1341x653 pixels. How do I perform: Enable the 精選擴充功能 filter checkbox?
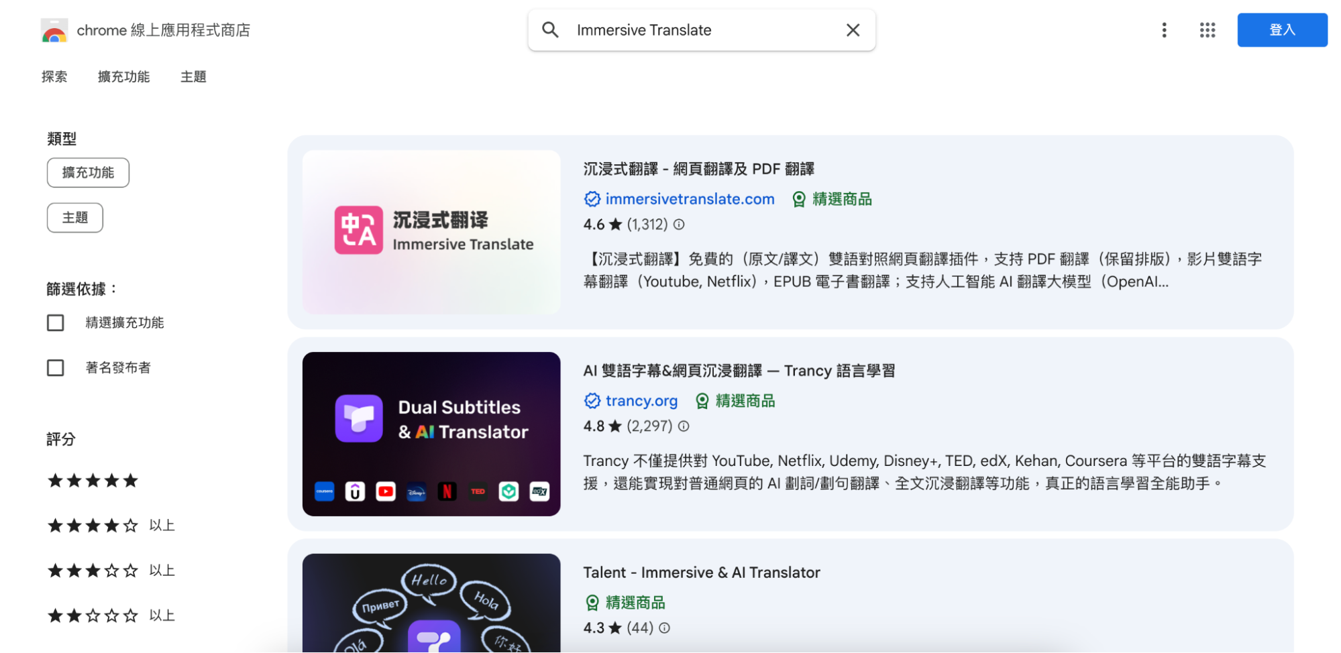point(56,323)
